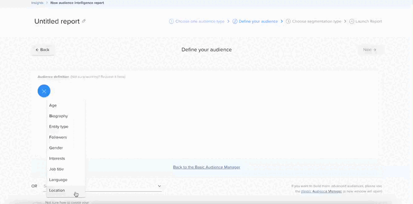
Task: Expand the dropdown chevron beside OR
Action: 159,186
